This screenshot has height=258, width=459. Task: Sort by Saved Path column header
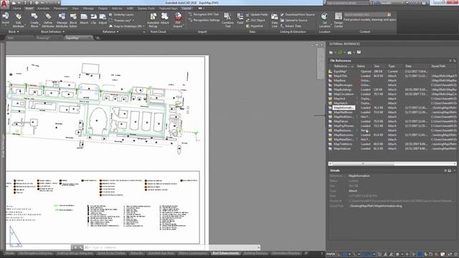pyautogui.click(x=443, y=67)
